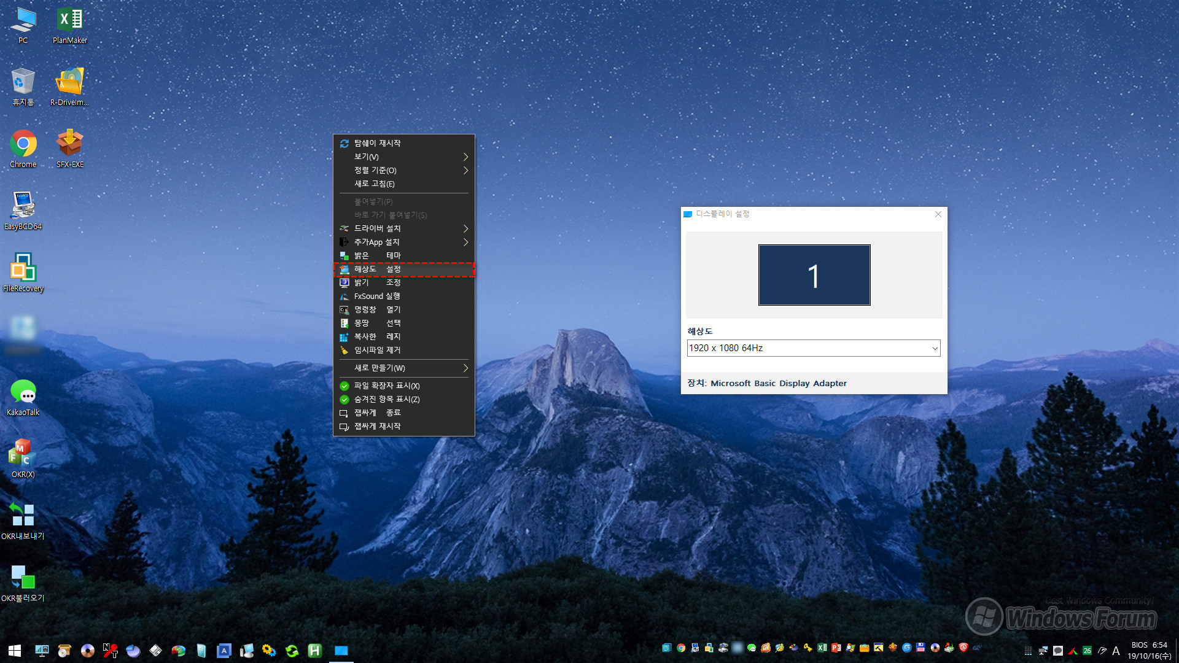1179x663 pixels.
Task: Click the Chrome icon in the tray area
Action: [x=681, y=648]
